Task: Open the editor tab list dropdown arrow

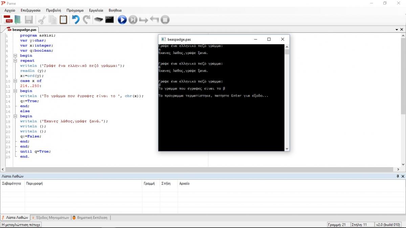Action: (397, 30)
